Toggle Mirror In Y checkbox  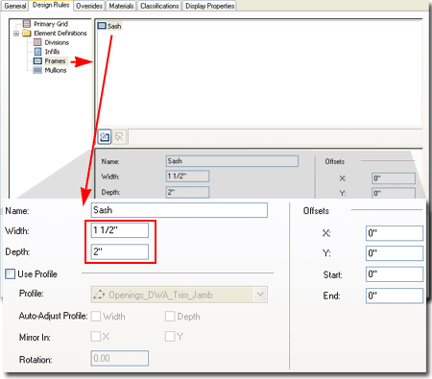point(170,337)
